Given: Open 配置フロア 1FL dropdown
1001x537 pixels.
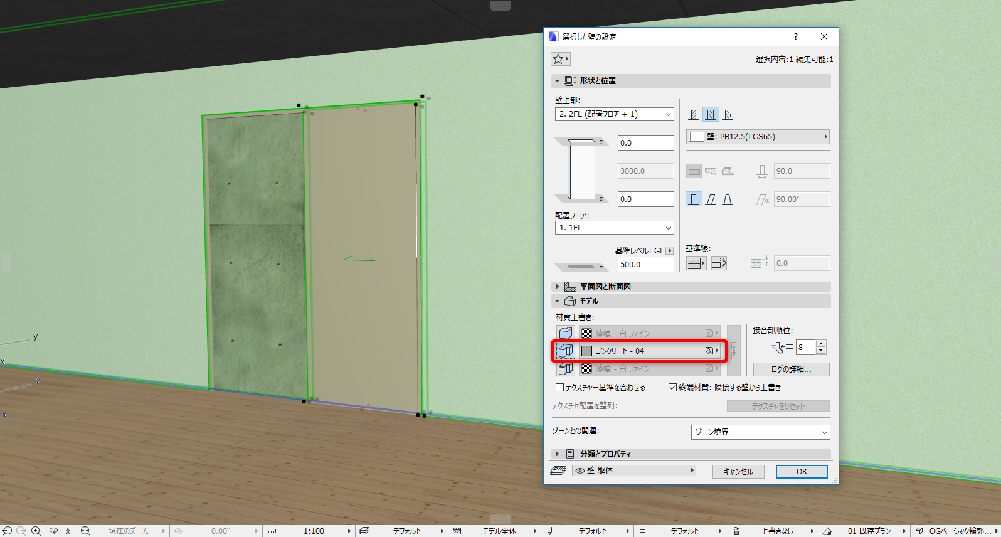Looking at the screenshot, I should (x=615, y=228).
